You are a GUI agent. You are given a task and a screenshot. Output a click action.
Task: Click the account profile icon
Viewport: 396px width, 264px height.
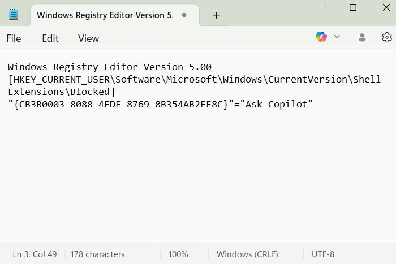coord(363,37)
